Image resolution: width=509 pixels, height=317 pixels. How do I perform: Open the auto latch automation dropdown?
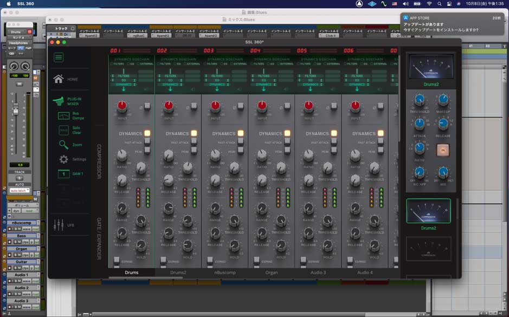click(x=20, y=190)
